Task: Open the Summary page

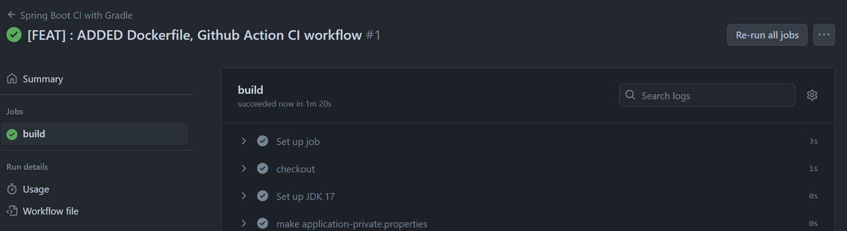Action: [43, 79]
